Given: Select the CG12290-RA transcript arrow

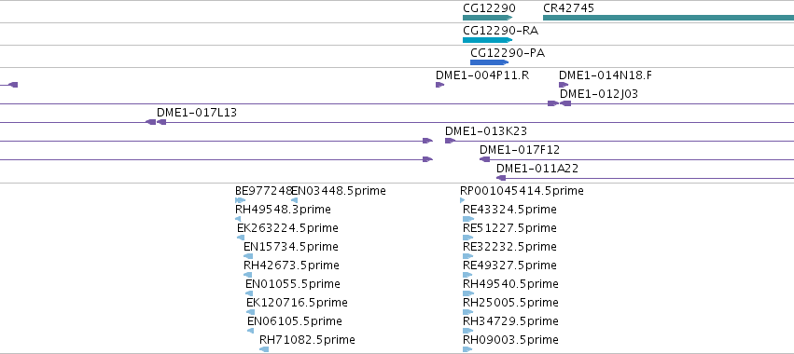Looking at the screenshot, I should (488, 40).
